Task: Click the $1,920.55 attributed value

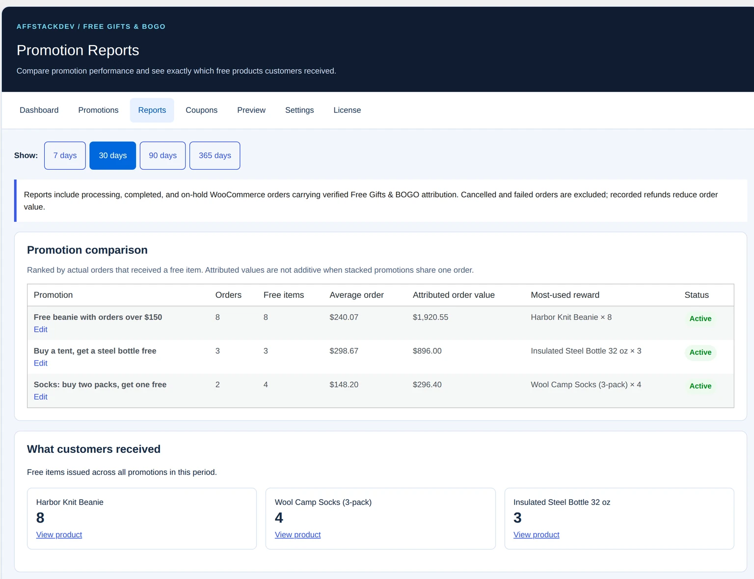Action: pyautogui.click(x=430, y=317)
